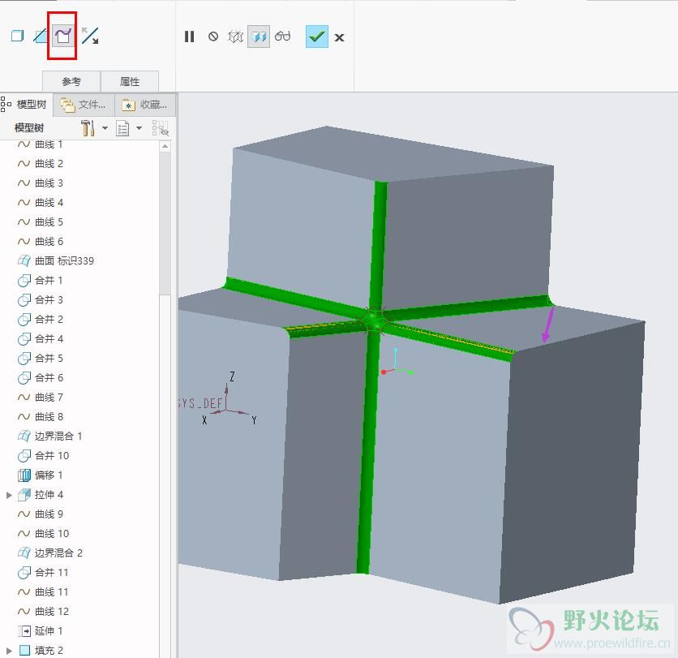The height and width of the screenshot is (658, 678).
Task: Click the 合并 3 merge icon
Action: point(24,300)
